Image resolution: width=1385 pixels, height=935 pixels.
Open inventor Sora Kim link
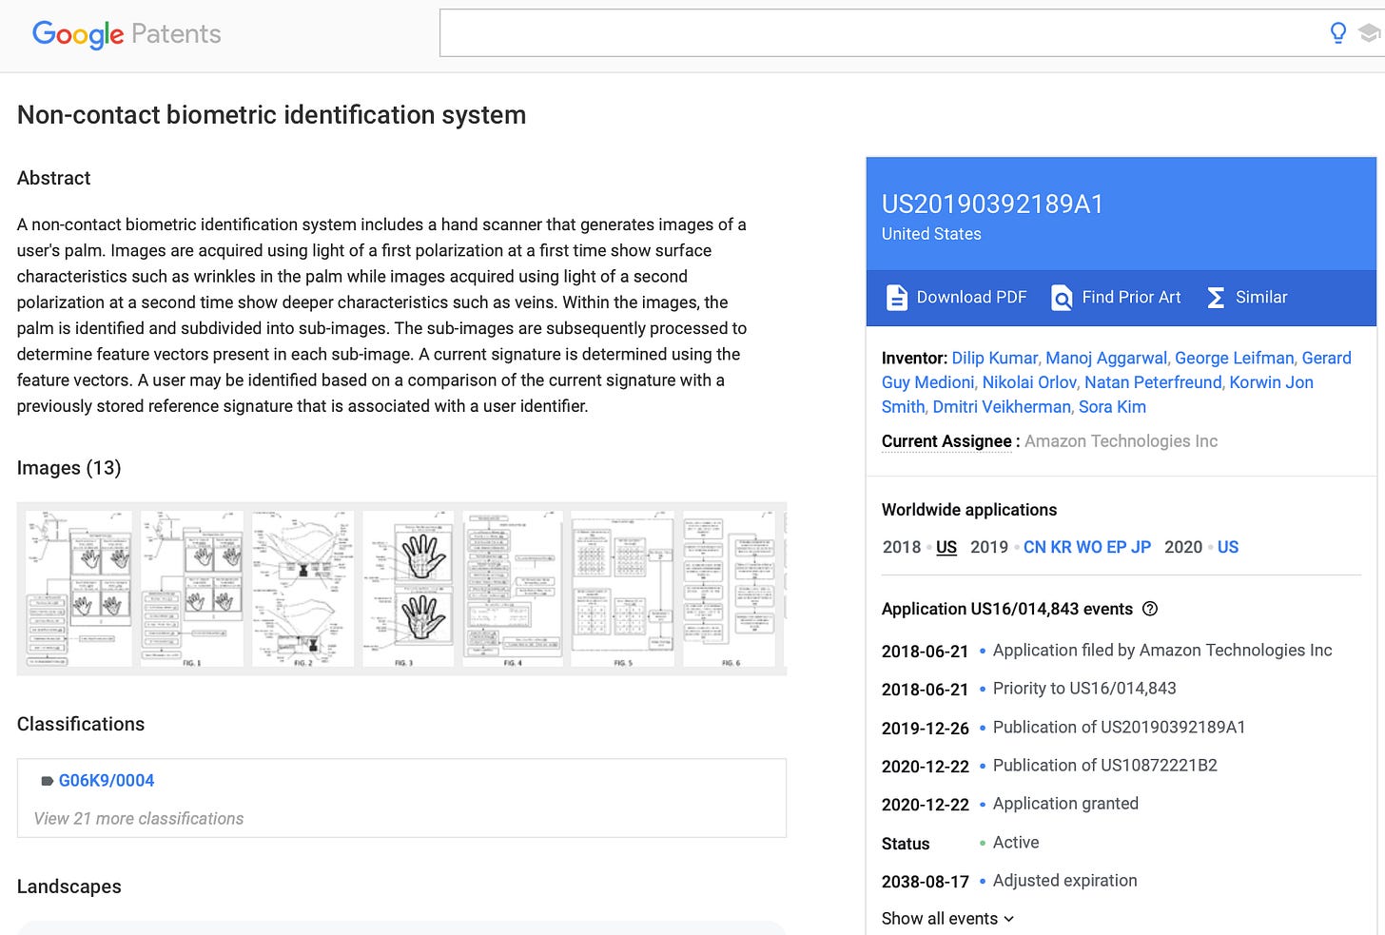[1112, 407]
